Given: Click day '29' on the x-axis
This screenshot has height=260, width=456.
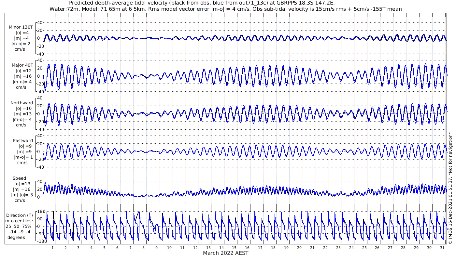Looking at the screenshot, I should click(x=416, y=248).
